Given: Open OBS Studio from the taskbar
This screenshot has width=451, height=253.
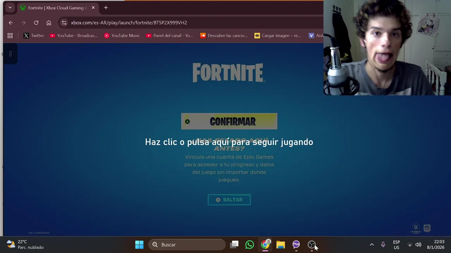Looking at the screenshot, I should (311, 245).
